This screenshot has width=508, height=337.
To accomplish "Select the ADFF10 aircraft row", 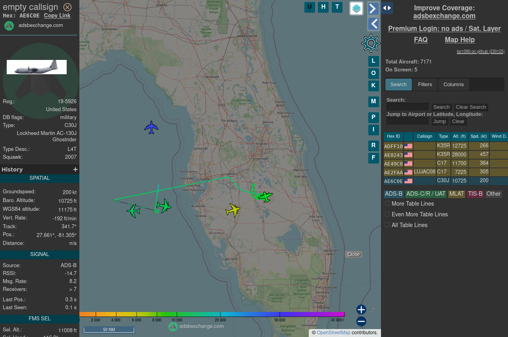I will pos(446,146).
